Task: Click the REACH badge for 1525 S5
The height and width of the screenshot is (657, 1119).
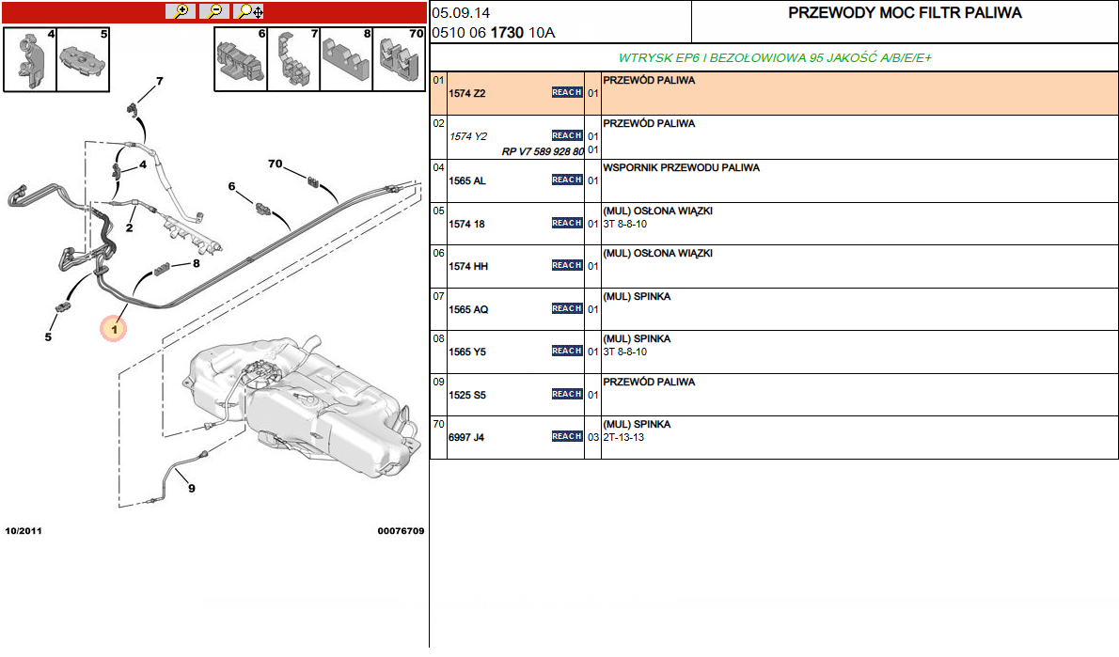Action: (x=567, y=395)
